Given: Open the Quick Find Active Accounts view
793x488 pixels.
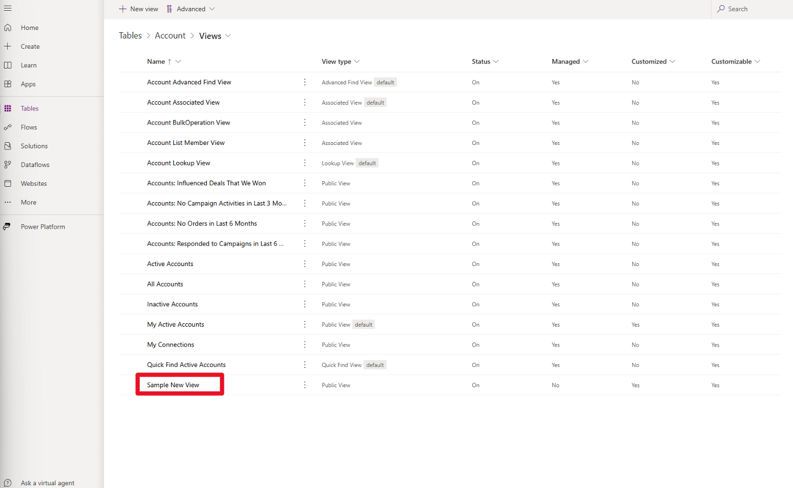Looking at the screenshot, I should coord(186,365).
